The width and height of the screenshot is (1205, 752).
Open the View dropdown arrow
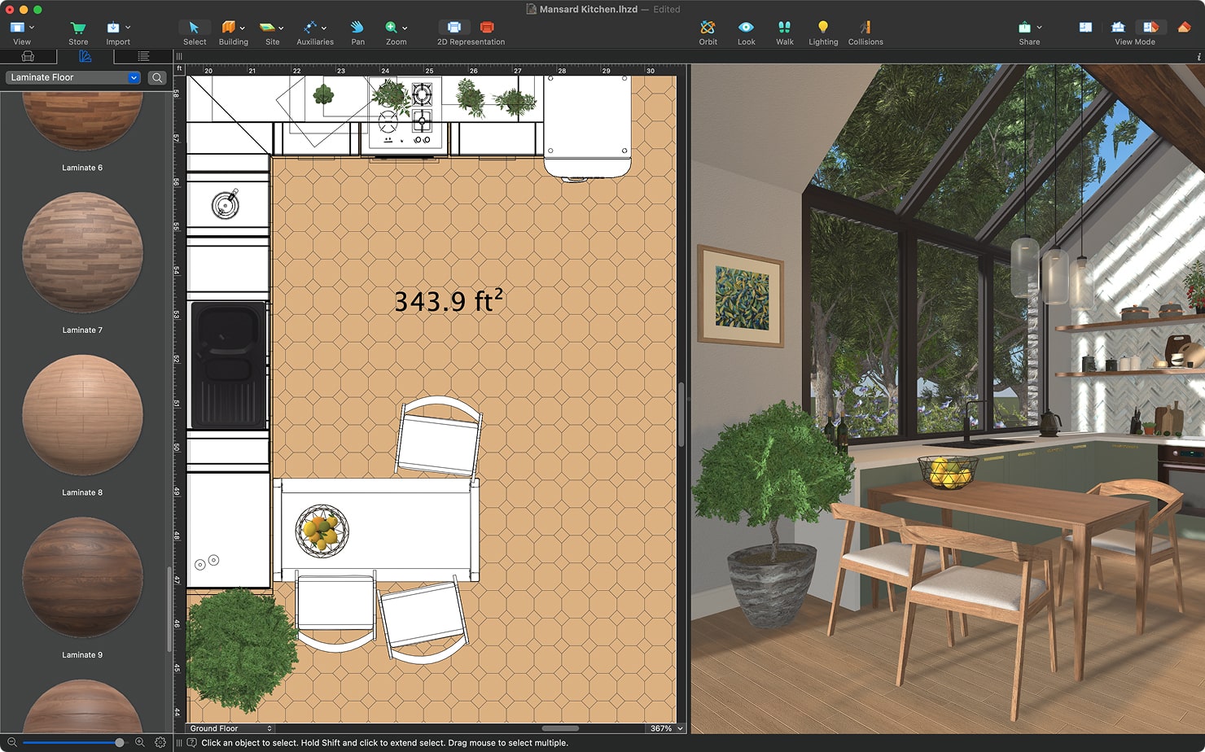[x=32, y=28]
